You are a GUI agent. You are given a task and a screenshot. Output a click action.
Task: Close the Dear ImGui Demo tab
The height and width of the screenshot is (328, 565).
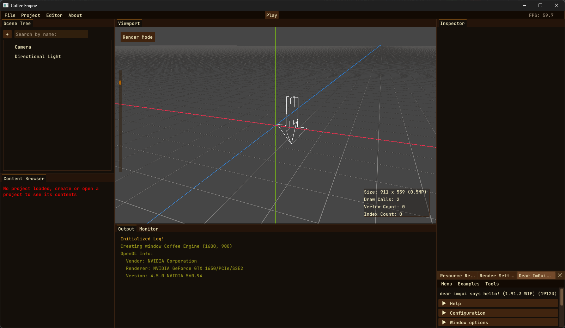coord(560,276)
